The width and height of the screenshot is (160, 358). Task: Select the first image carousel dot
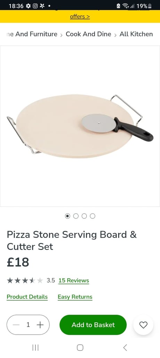point(67,216)
